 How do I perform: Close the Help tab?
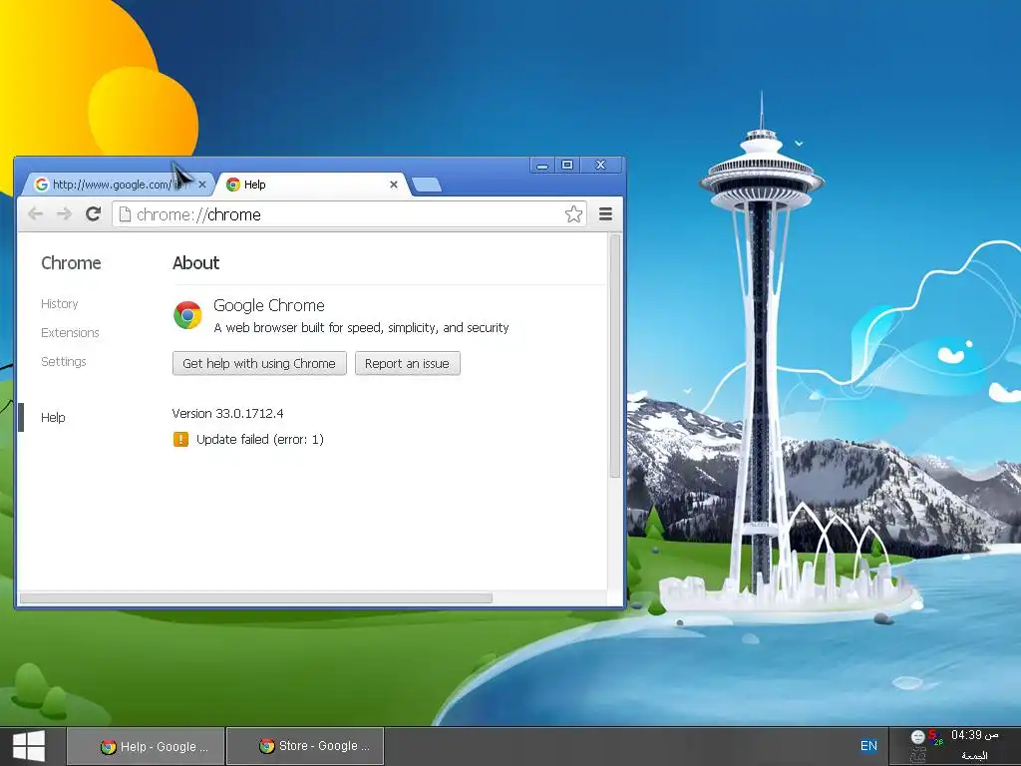pos(393,185)
